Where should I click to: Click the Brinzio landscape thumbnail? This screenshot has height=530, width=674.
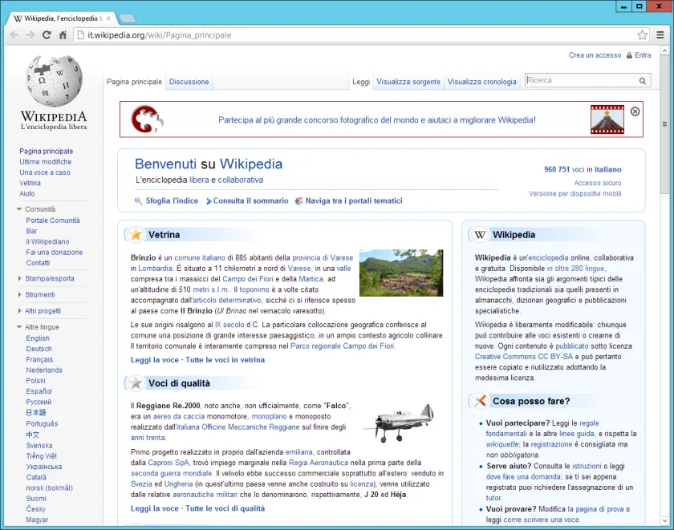401,273
